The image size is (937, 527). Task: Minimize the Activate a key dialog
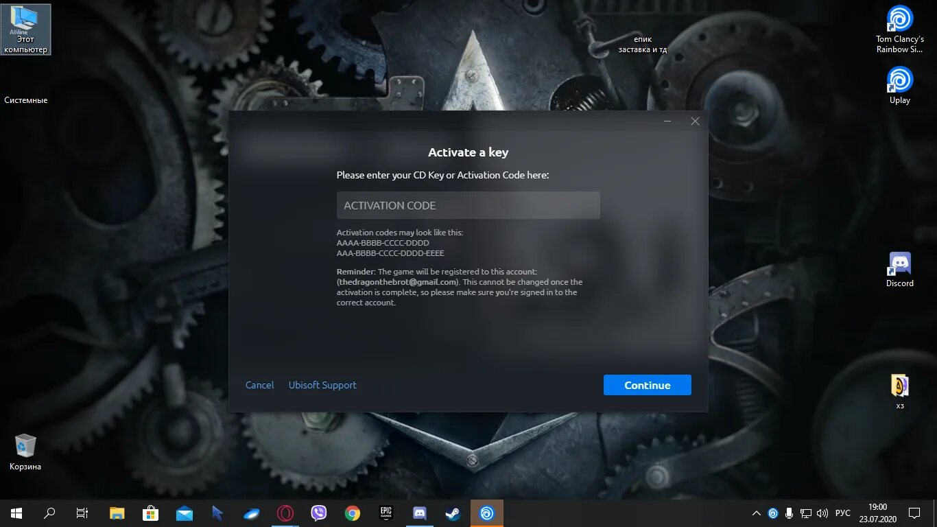click(x=667, y=121)
